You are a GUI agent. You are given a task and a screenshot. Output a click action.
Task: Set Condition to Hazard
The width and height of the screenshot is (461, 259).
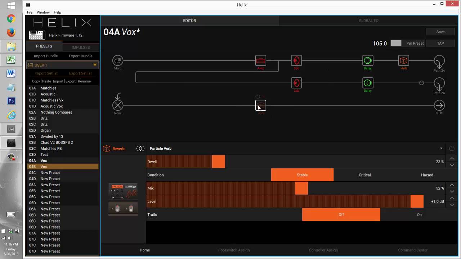click(x=427, y=175)
